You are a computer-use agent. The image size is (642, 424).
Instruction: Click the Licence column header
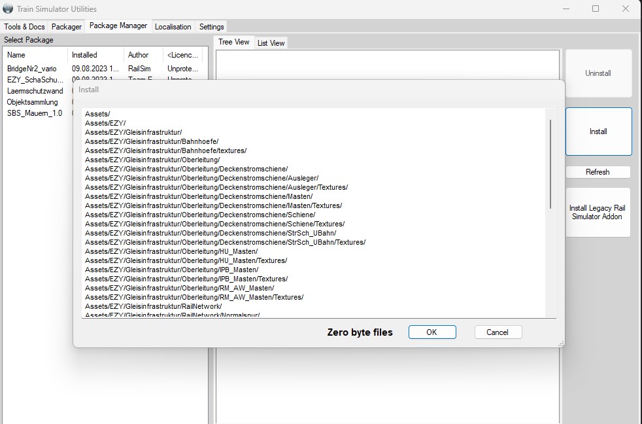pyautogui.click(x=182, y=55)
